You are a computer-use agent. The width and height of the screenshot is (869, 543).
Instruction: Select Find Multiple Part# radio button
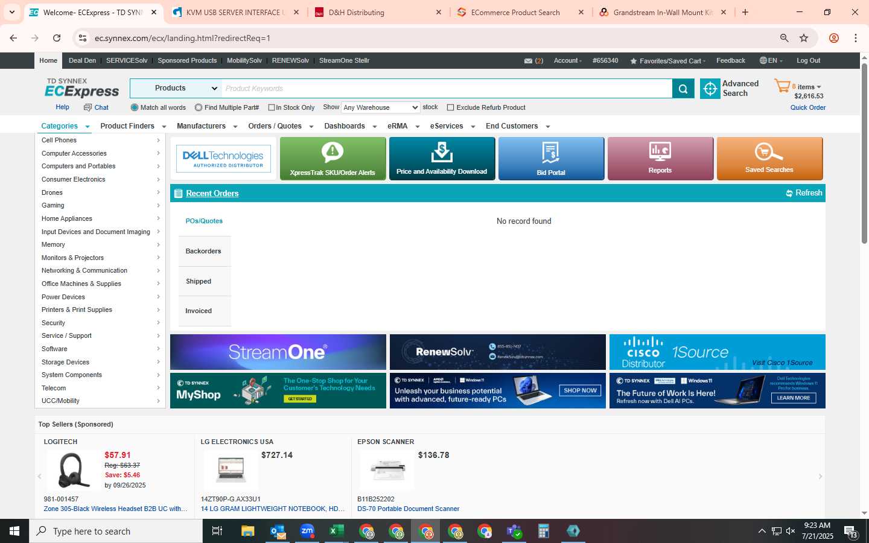point(199,107)
